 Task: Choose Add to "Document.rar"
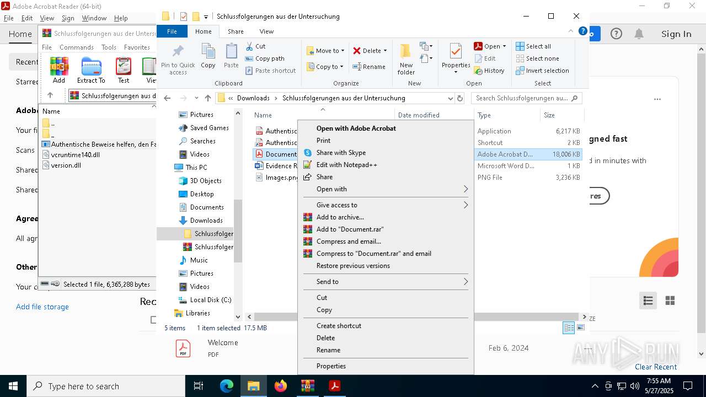click(x=385, y=229)
